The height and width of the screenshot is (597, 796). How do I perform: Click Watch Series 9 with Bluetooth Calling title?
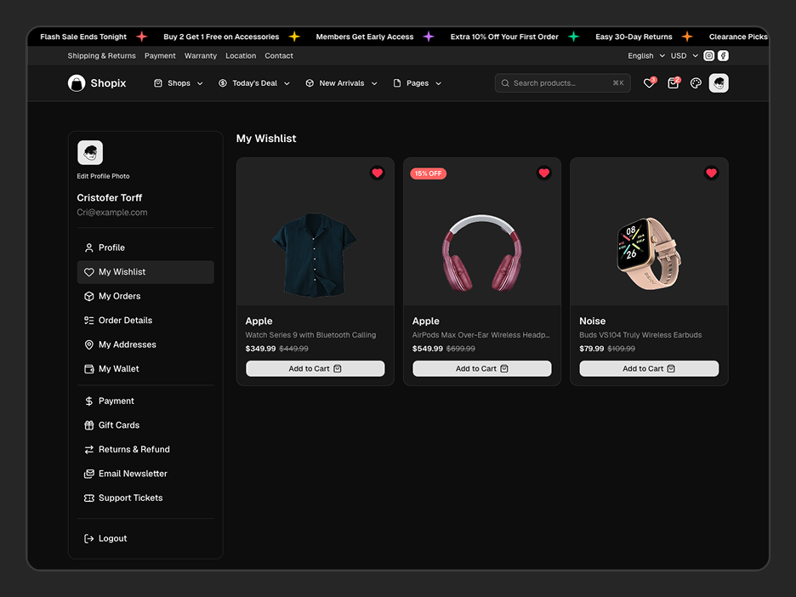pos(310,335)
